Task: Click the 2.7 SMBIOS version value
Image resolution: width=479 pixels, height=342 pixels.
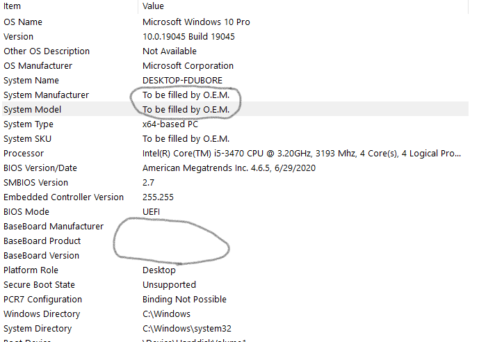Action: pos(148,183)
